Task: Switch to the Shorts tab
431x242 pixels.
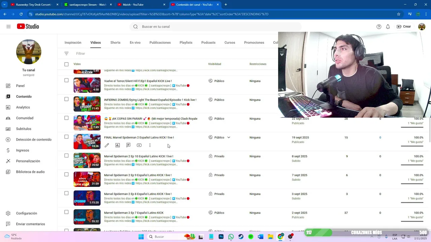Action: coord(115,43)
